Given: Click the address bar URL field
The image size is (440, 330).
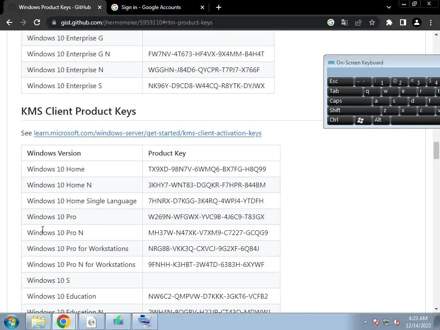Looking at the screenshot, I should tap(185, 22).
